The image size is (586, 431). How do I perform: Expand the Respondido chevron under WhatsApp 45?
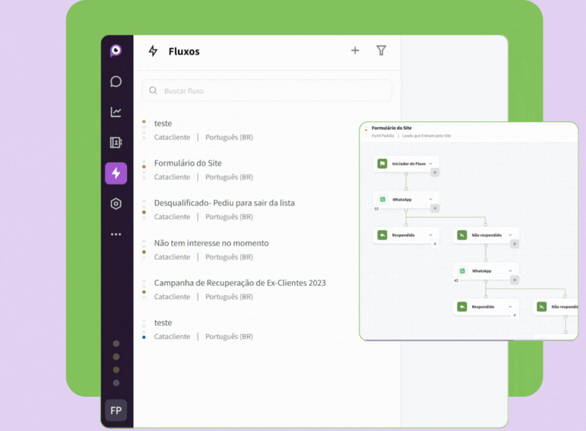510,307
